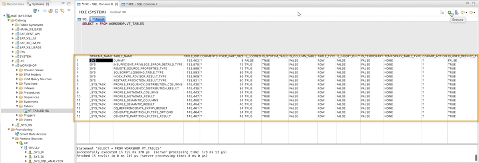The height and width of the screenshot is (163, 479).
Task: Click the green Execute SQL button
Action: pyautogui.click(x=449, y=12)
